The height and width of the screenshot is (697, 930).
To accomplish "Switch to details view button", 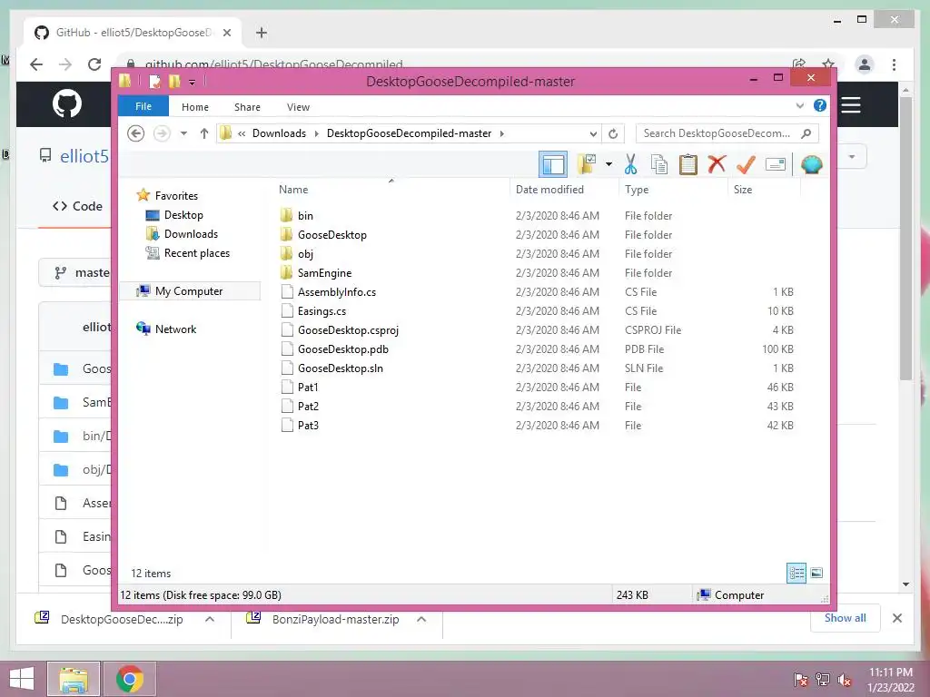I will click(x=796, y=573).
